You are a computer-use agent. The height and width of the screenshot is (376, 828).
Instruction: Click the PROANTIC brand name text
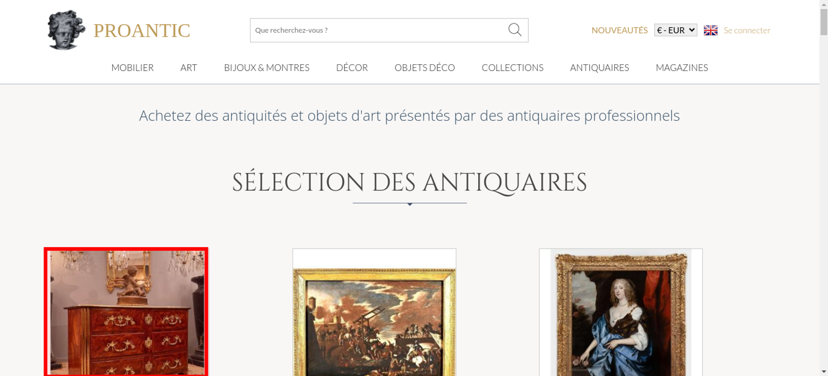tap(142, 31)
